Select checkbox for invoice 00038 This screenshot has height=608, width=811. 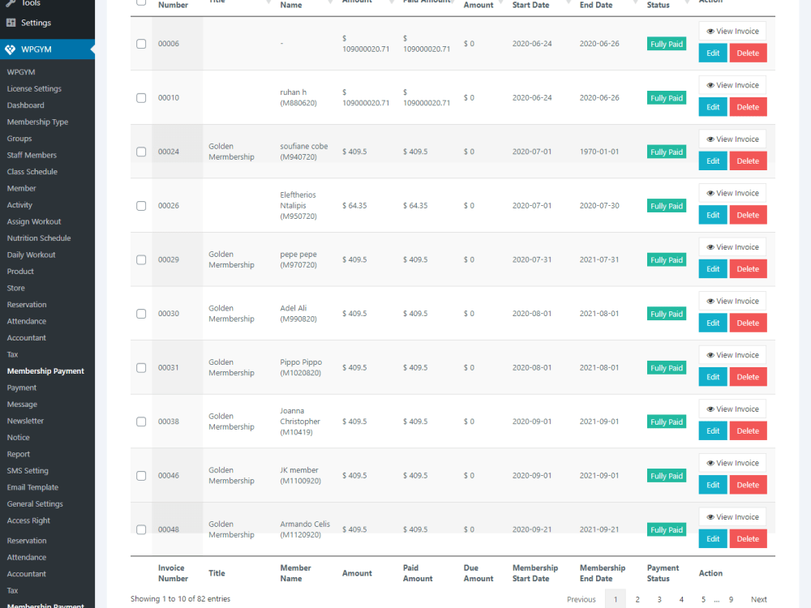click(x=141, y=422)
